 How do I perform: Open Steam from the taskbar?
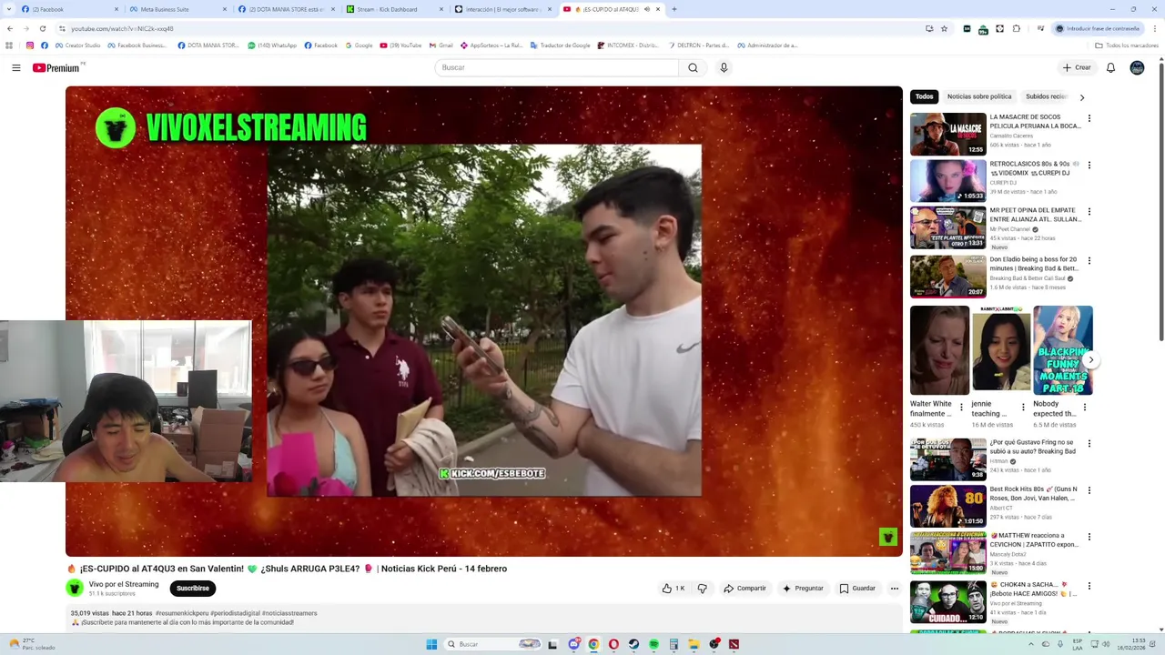click(x=633, y=644)
